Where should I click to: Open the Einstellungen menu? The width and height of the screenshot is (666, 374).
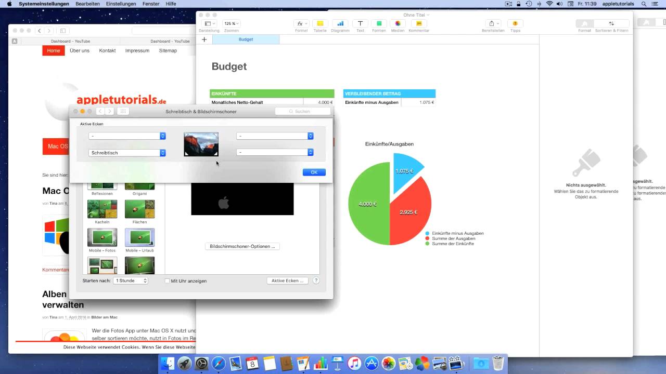click(x=121, y=4)
